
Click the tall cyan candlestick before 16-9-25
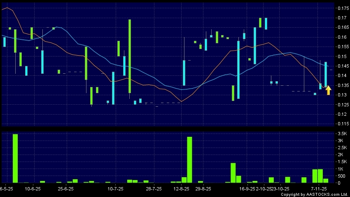[x=238, y=69]
